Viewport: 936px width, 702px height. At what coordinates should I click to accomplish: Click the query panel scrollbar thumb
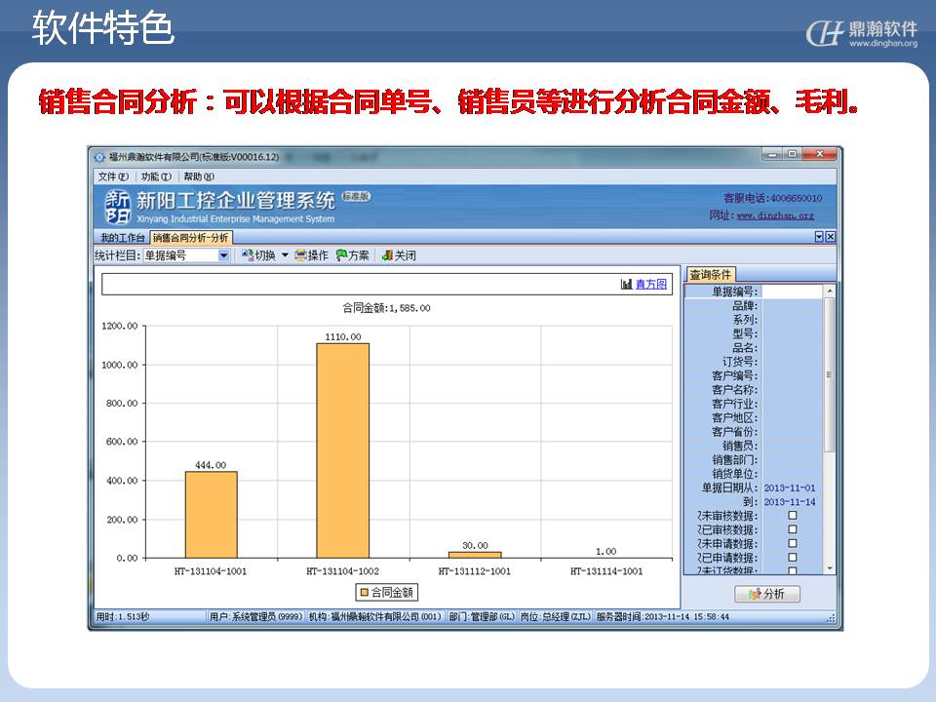coord(829,374)
